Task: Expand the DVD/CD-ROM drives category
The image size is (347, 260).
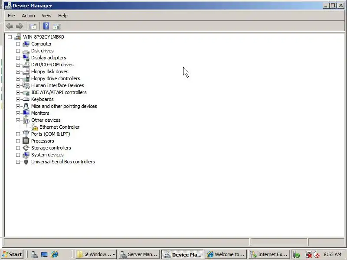Action: click(x=18, y=65)
